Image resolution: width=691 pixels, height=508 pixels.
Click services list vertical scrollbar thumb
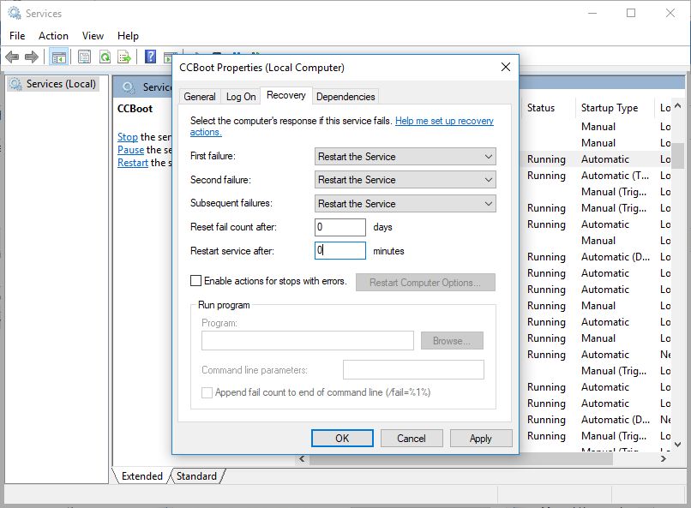677,155
